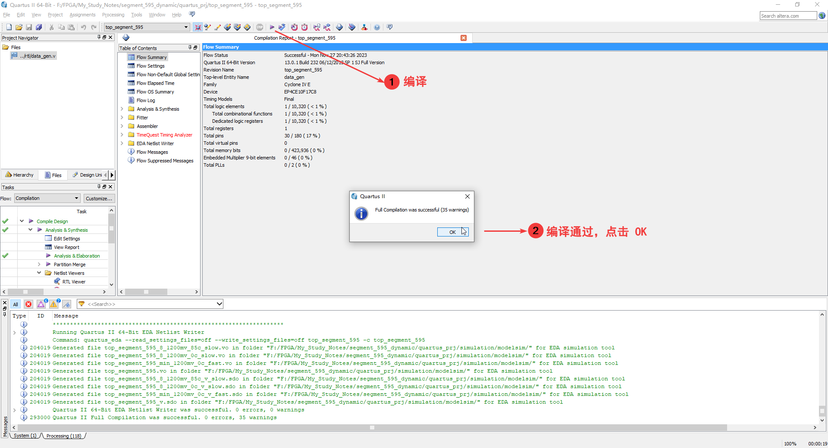Close the Quartus II success dialog
The width and height of the screenshot is (828, 448).
(x=467, y=196)
